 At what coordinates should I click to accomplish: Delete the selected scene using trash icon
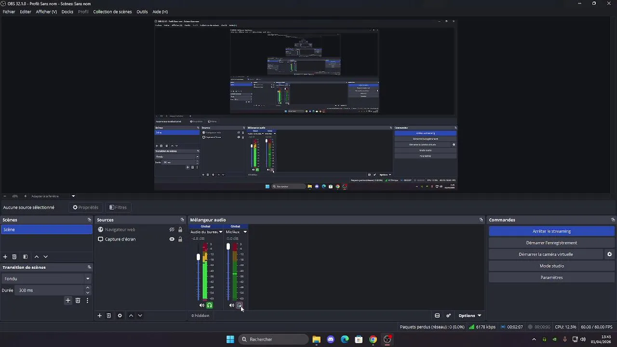click(x=14, y=257)
